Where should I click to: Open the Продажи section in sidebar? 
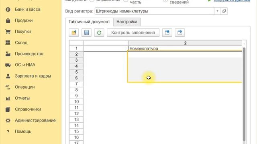(x=24, y=20)
